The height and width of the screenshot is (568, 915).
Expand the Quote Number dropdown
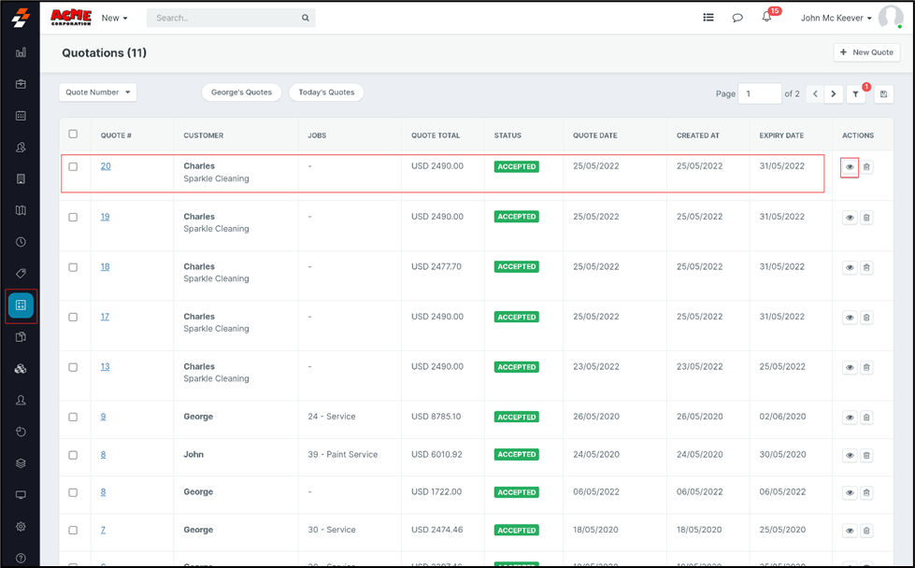[x=98, y=92]
